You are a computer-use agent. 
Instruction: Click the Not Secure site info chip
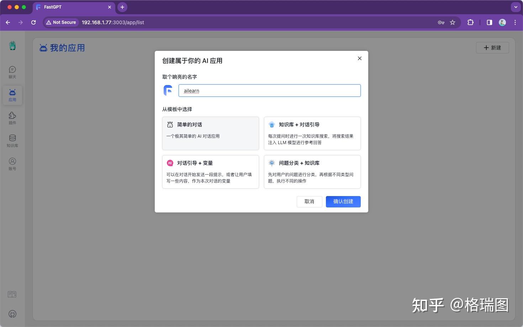click(61, 22)
